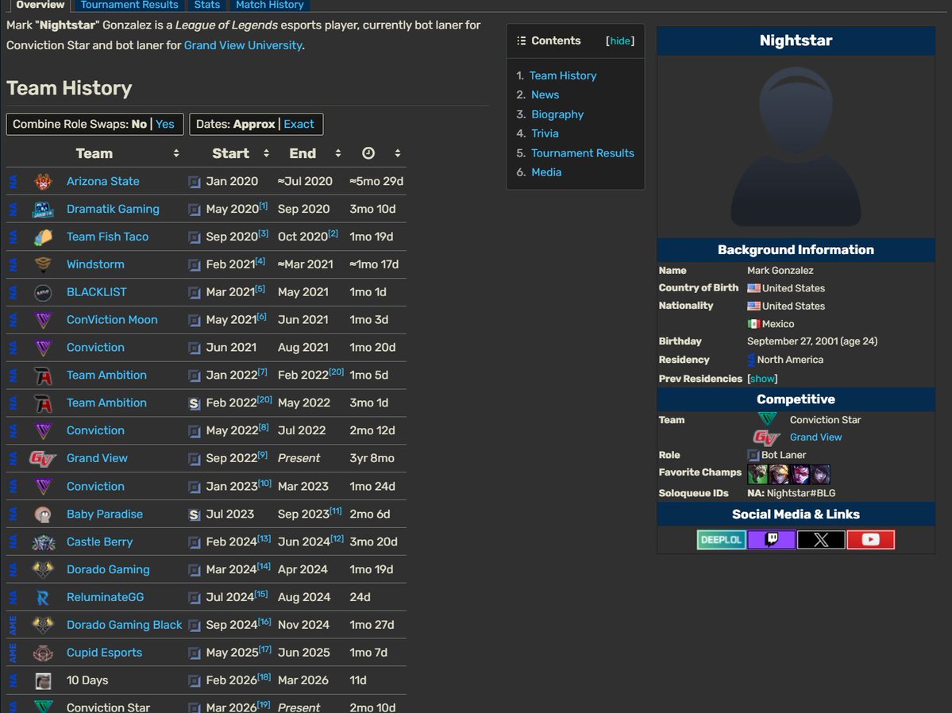Click the player silhouette profile image

796,147
